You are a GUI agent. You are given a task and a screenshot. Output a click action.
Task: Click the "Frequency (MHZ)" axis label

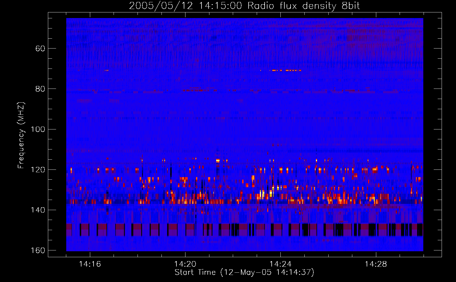tap(21, 135)
